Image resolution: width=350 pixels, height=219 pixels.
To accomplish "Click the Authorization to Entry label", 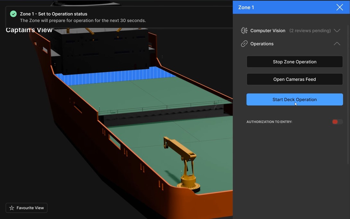I will click(269, 122).
